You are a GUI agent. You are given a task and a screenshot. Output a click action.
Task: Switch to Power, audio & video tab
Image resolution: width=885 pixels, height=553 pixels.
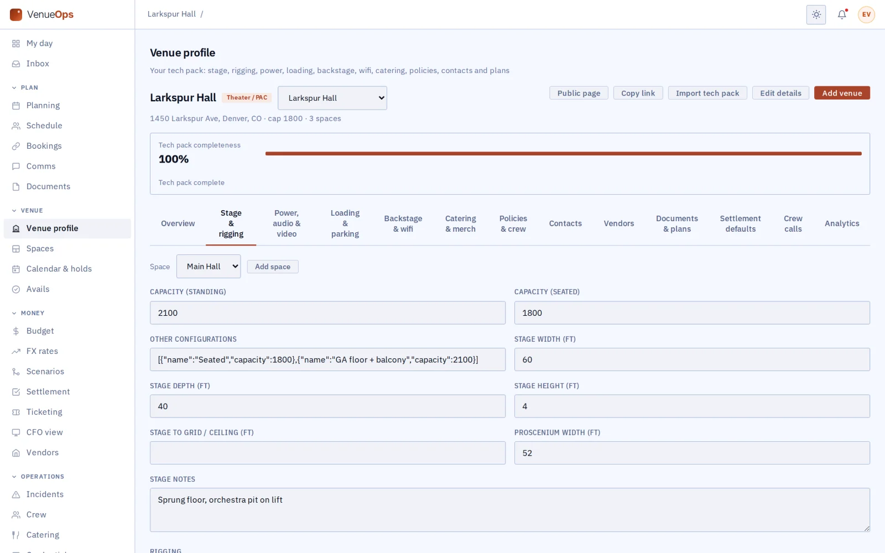click(287, 223)
